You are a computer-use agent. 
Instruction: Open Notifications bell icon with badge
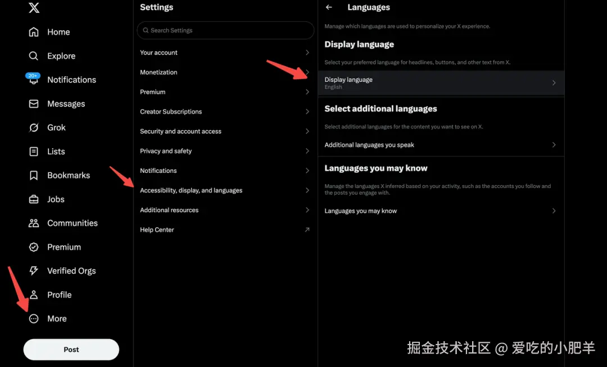point(33,79)
